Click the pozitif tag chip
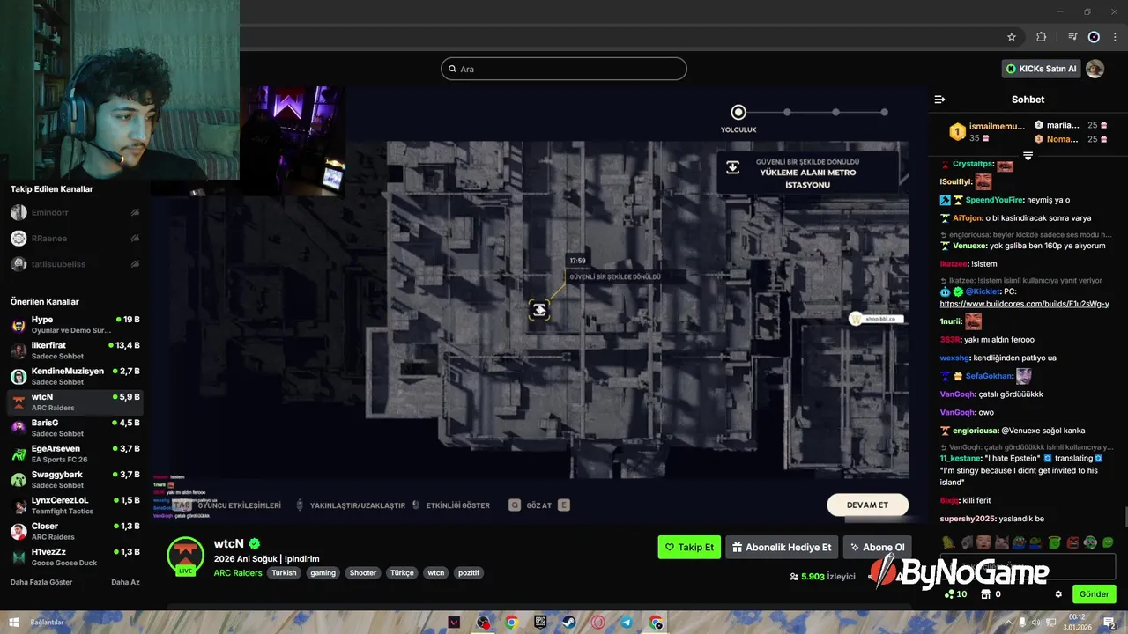Screen dimensions: 1128x634 click(469, 572)
